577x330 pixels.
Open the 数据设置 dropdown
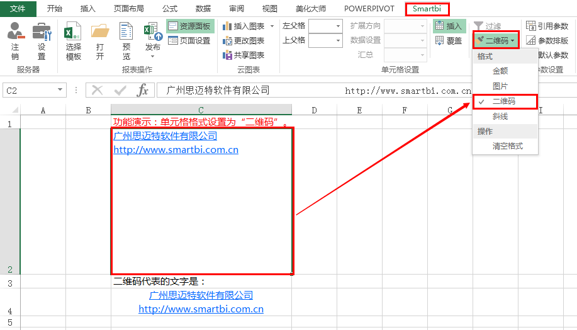(405, 40)
